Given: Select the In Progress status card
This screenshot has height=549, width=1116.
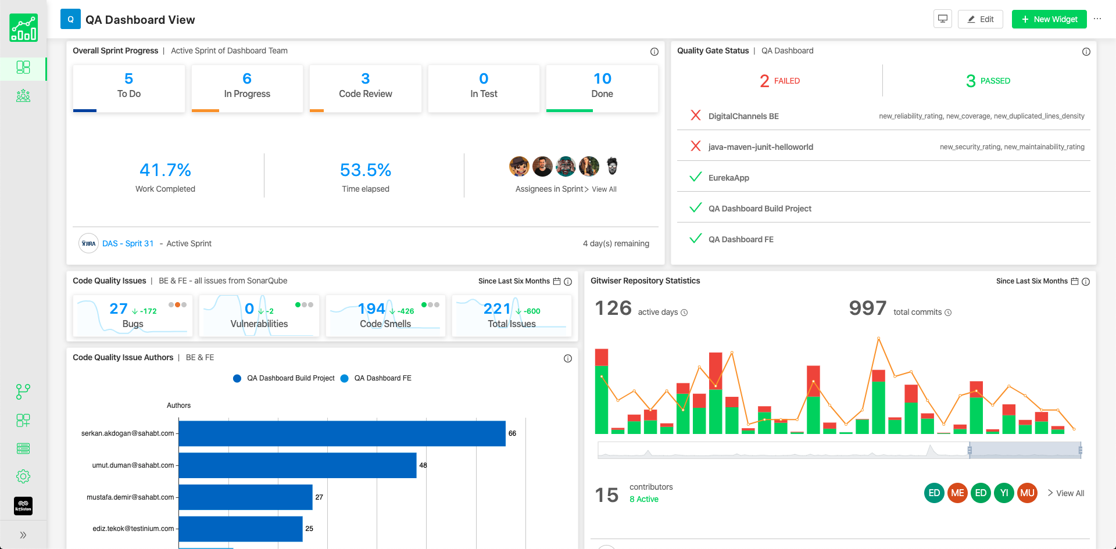Looking at the screenshot, I should 247,87.
